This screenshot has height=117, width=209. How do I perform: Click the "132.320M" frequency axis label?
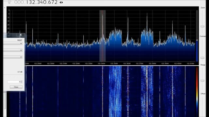(x=76, y=64)
